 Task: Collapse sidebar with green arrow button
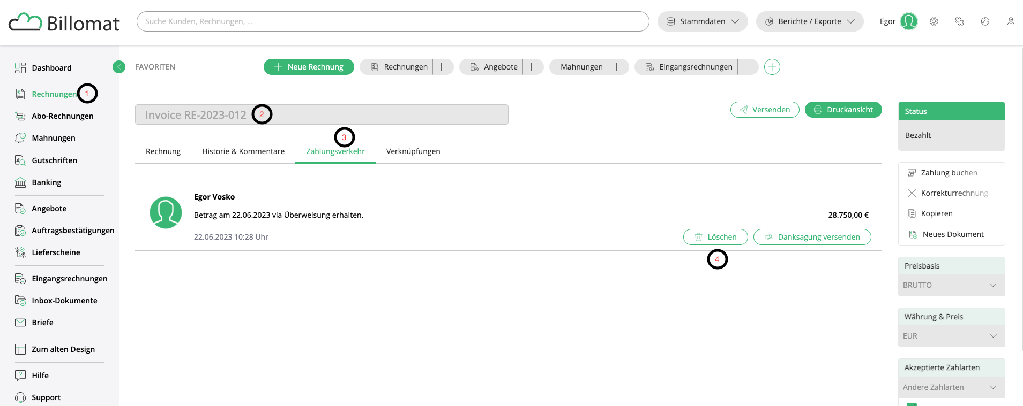(x=119, y=67)
